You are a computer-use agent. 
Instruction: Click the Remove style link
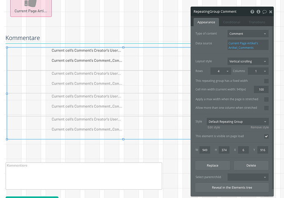(x=260, y=127)
